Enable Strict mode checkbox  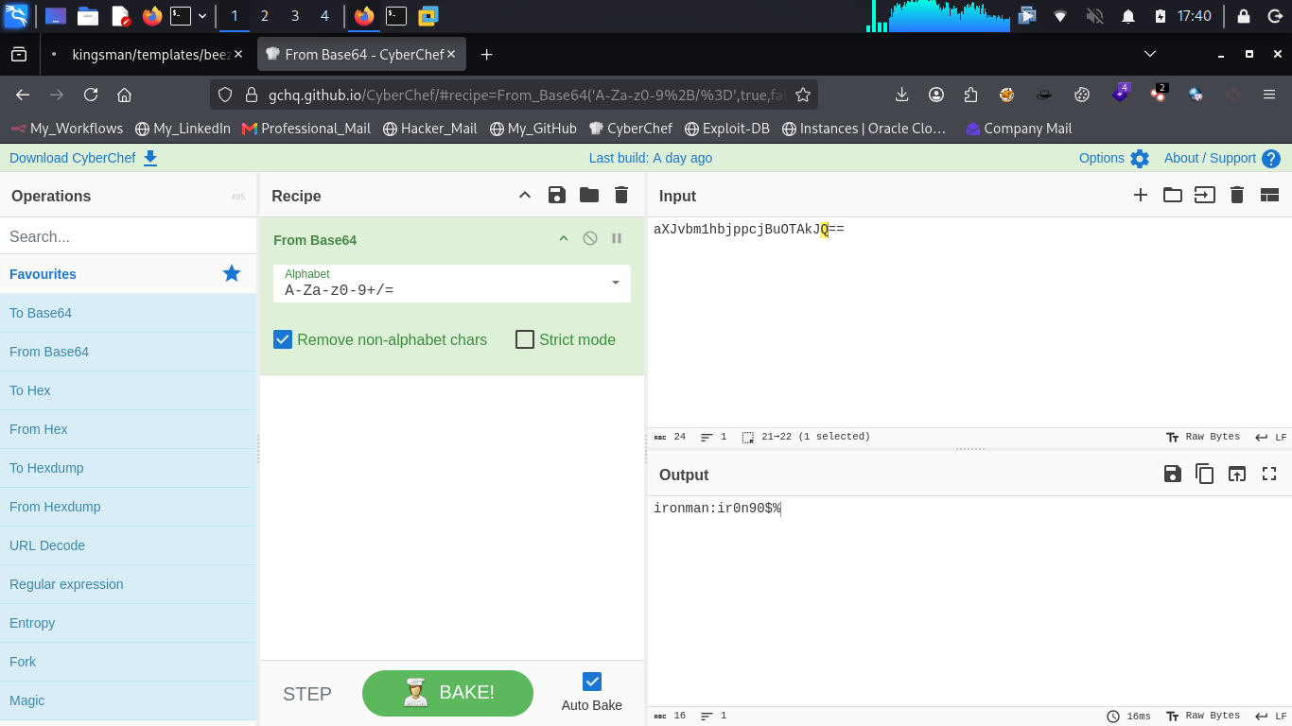(x=525, y=339)
